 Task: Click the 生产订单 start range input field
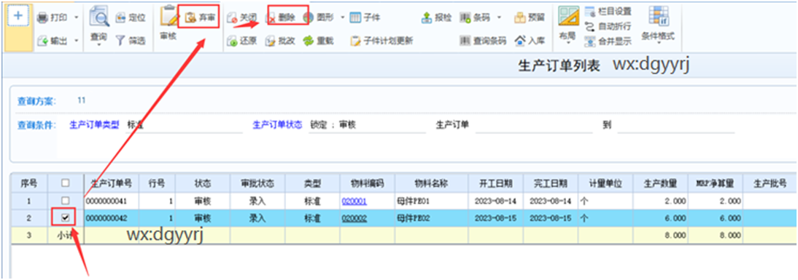point(534,125)
